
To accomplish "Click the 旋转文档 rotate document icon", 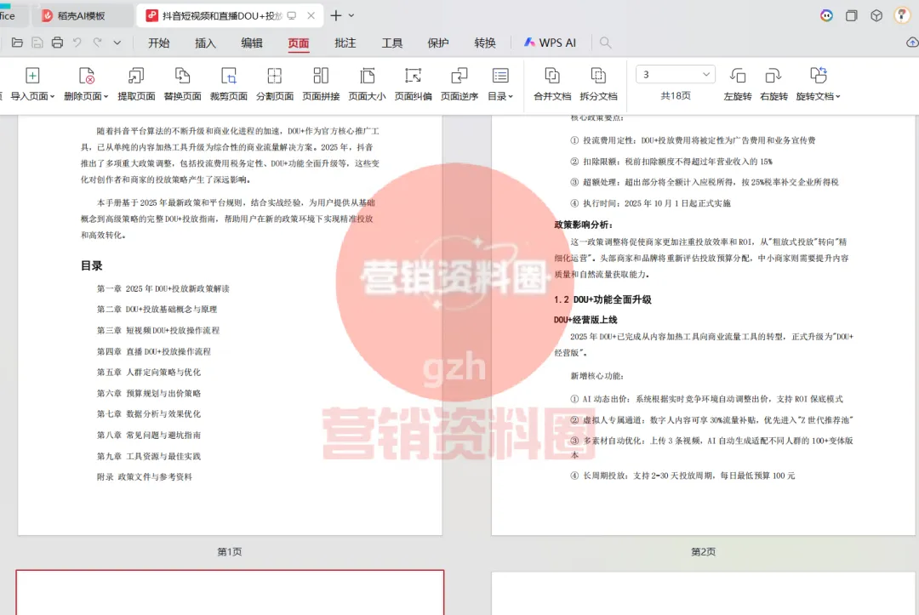I will click(x=819, y=76).
